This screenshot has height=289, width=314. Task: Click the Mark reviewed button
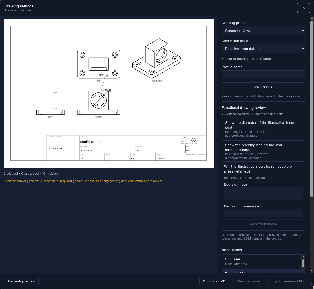pos(249,281)
